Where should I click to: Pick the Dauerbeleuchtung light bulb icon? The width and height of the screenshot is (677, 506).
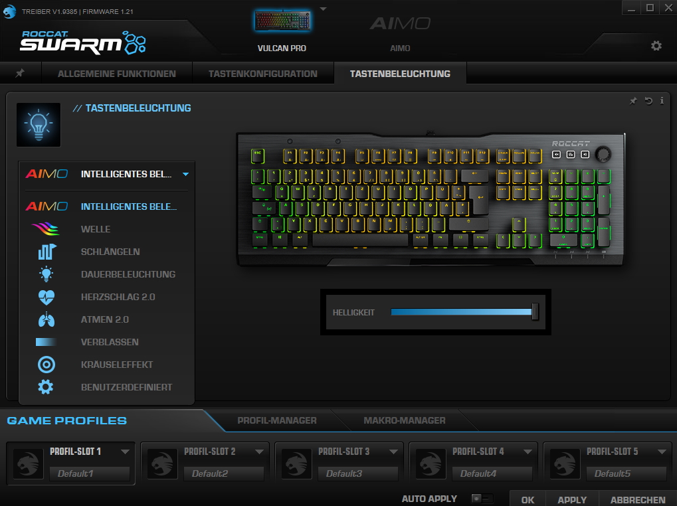point(46,274)
